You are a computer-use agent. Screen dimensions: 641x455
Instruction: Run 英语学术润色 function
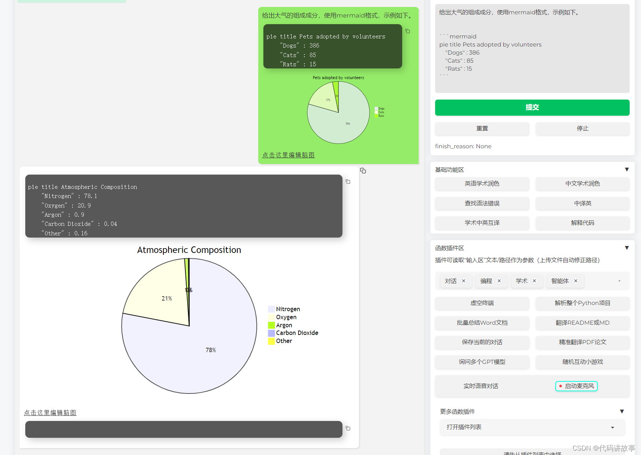point(482,184)
